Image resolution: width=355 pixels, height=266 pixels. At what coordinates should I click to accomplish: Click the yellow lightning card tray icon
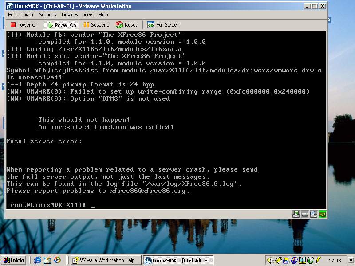pos(278,260)
